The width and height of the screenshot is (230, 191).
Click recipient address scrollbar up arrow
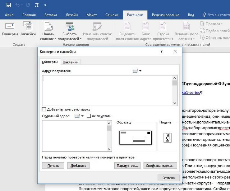175,78
